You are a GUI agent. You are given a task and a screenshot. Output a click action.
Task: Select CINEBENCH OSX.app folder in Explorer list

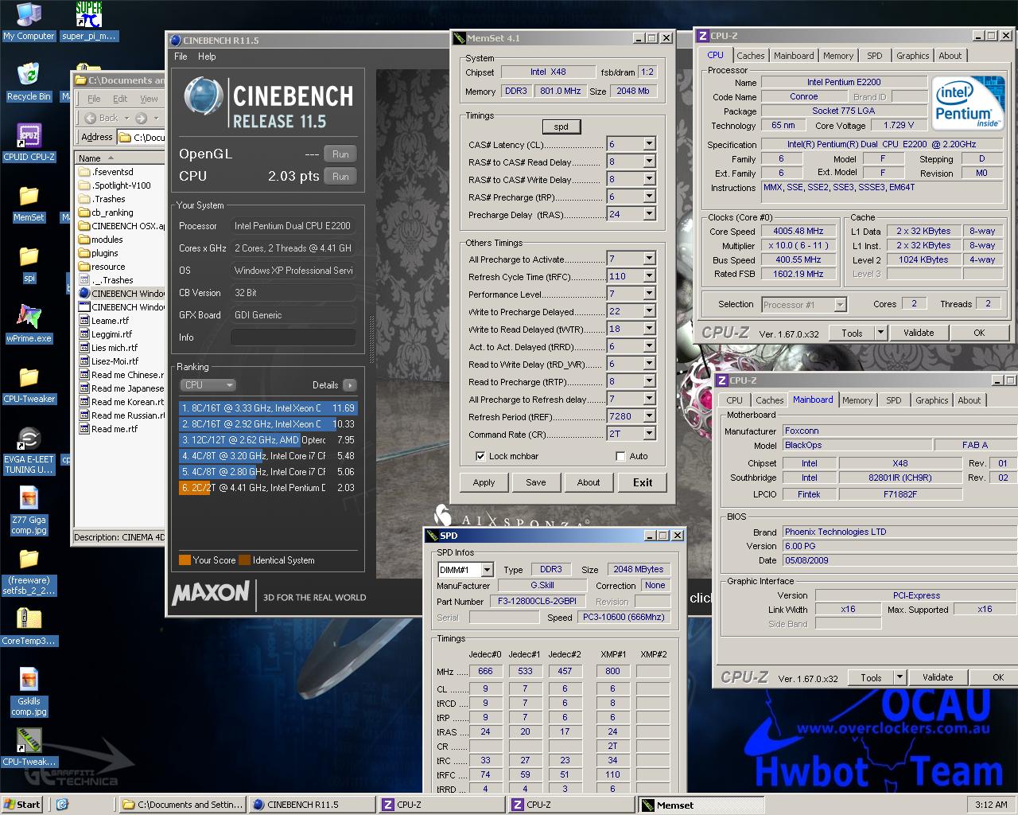[x=122, y=226]
